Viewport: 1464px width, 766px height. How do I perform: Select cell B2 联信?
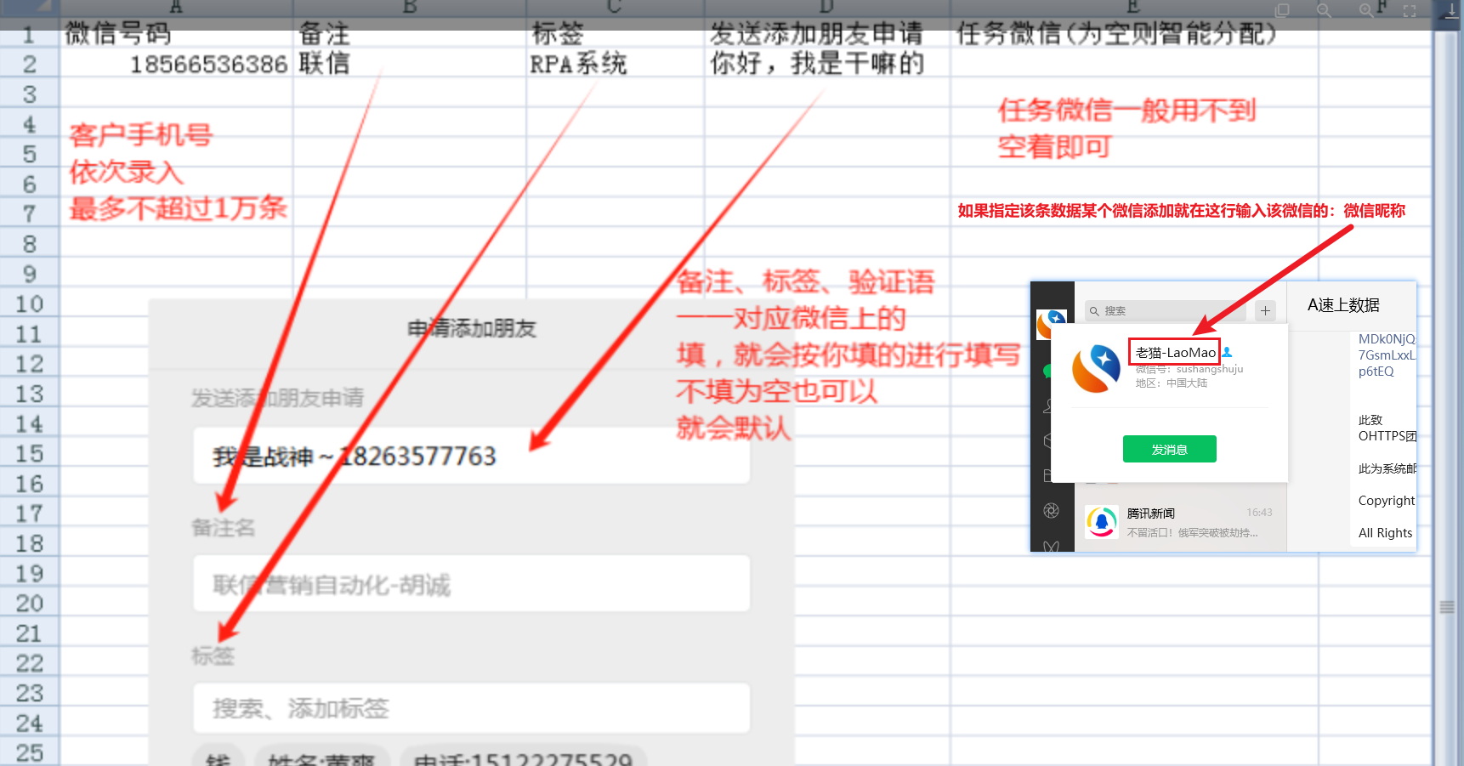[410, 64]
